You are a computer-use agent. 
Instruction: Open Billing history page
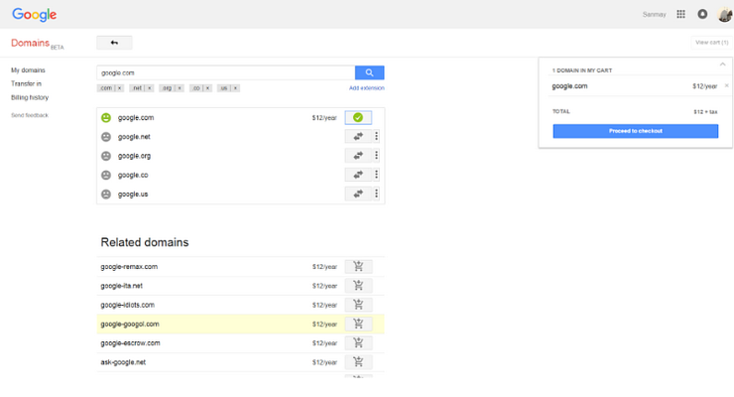point(30,97)
